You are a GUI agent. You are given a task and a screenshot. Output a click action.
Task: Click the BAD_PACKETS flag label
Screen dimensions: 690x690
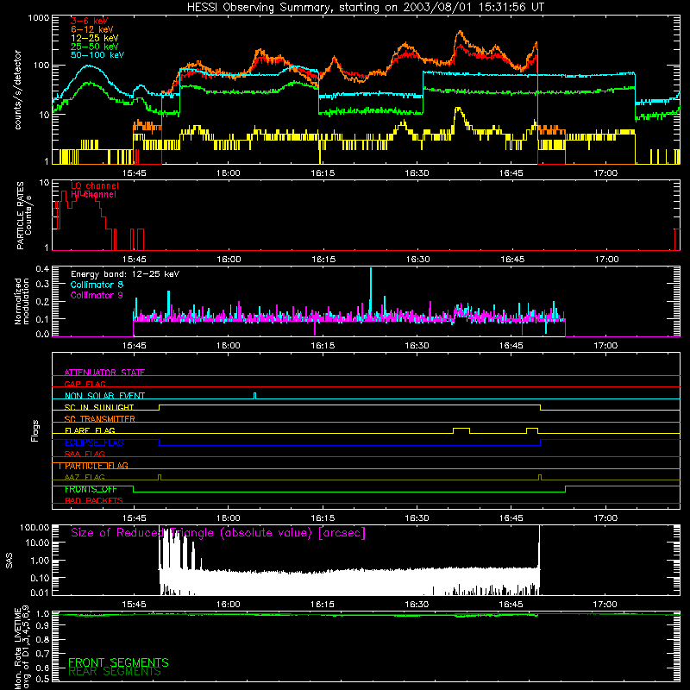(x=93, y=500)
